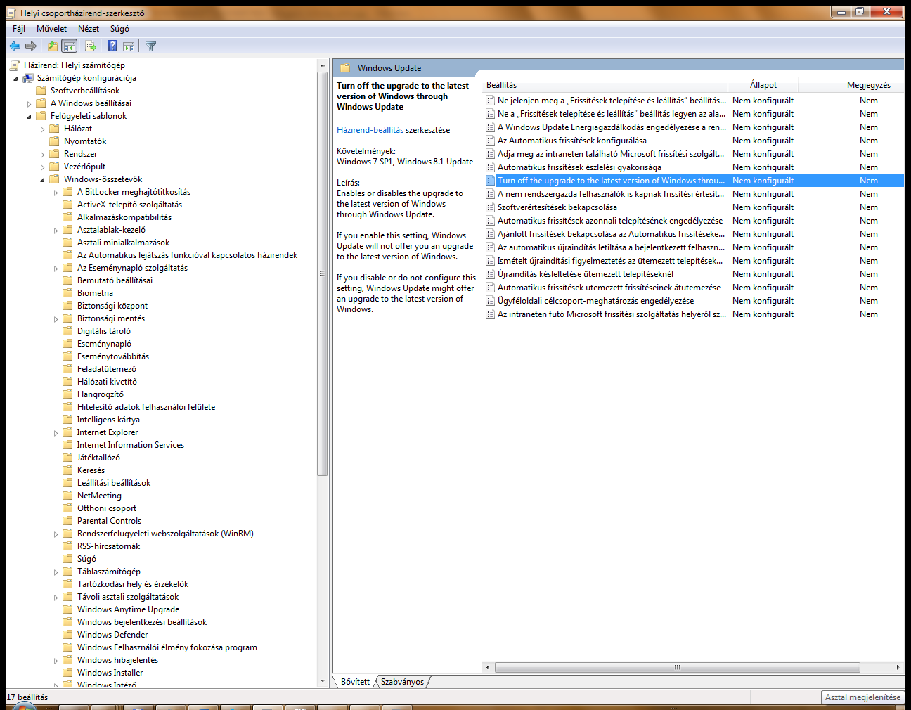Expand the BitLocker meghajtótitkosítás node
This screenshot has height=710, width=911.
pyautogui.click(x=56, y=192)
